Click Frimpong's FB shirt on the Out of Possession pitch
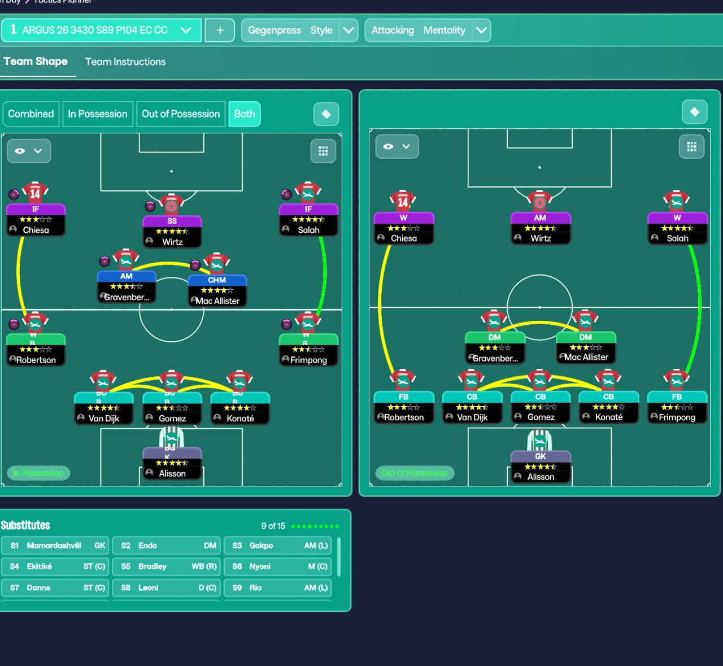The height and width of the screenshot is (666, 723). coord(677,380)
